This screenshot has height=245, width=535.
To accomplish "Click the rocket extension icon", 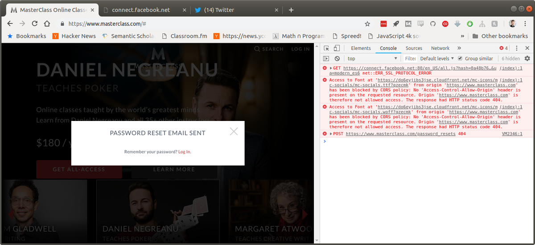I will [x=396, y=24].
